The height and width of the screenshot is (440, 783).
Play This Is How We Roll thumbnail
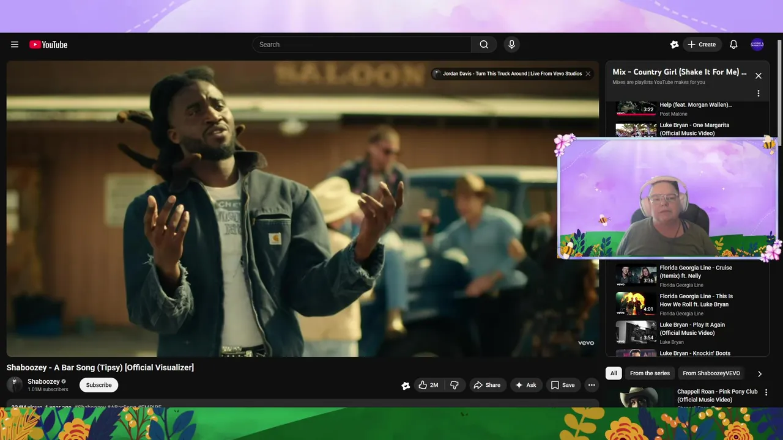pyautogui.click(x=636, y=304)
